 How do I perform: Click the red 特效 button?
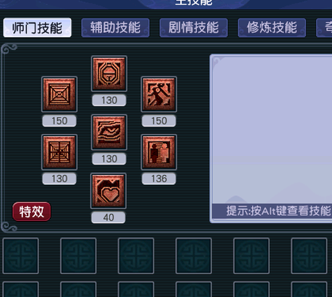(32, 211)
